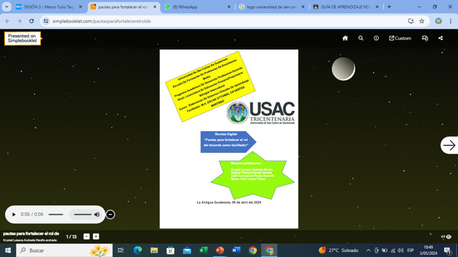458x257 pixels.
Task: Open the first Chrome taskbar icon
Action: tap(253, 250)
